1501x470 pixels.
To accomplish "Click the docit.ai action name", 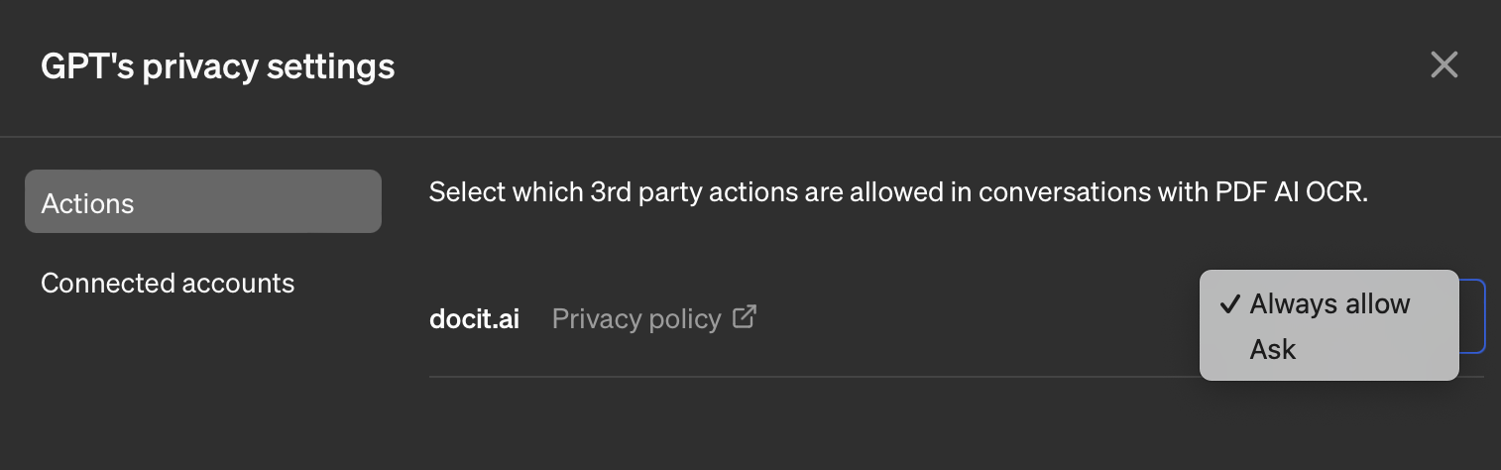I will 474,319.
